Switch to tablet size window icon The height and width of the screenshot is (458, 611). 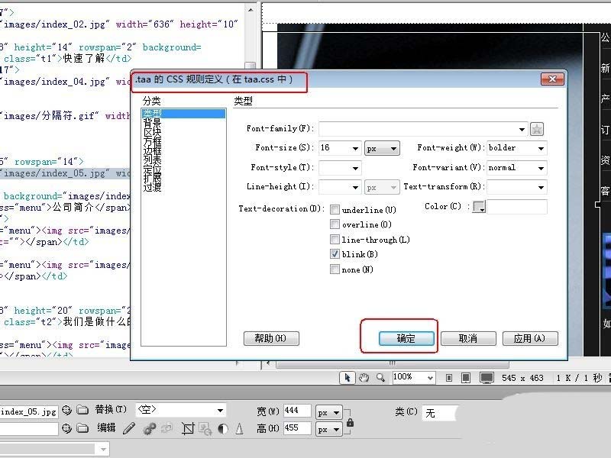pos(465,378)
